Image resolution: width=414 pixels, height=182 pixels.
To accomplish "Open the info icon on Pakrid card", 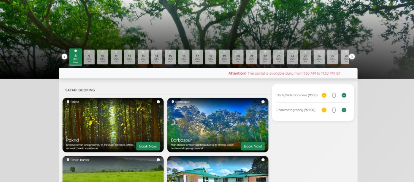I will pos(158,102).
